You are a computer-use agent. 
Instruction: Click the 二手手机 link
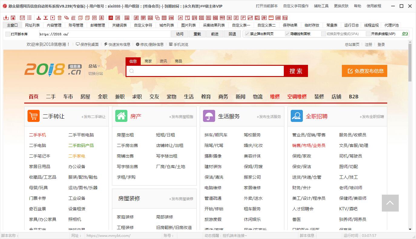click(x=38, y=135)
